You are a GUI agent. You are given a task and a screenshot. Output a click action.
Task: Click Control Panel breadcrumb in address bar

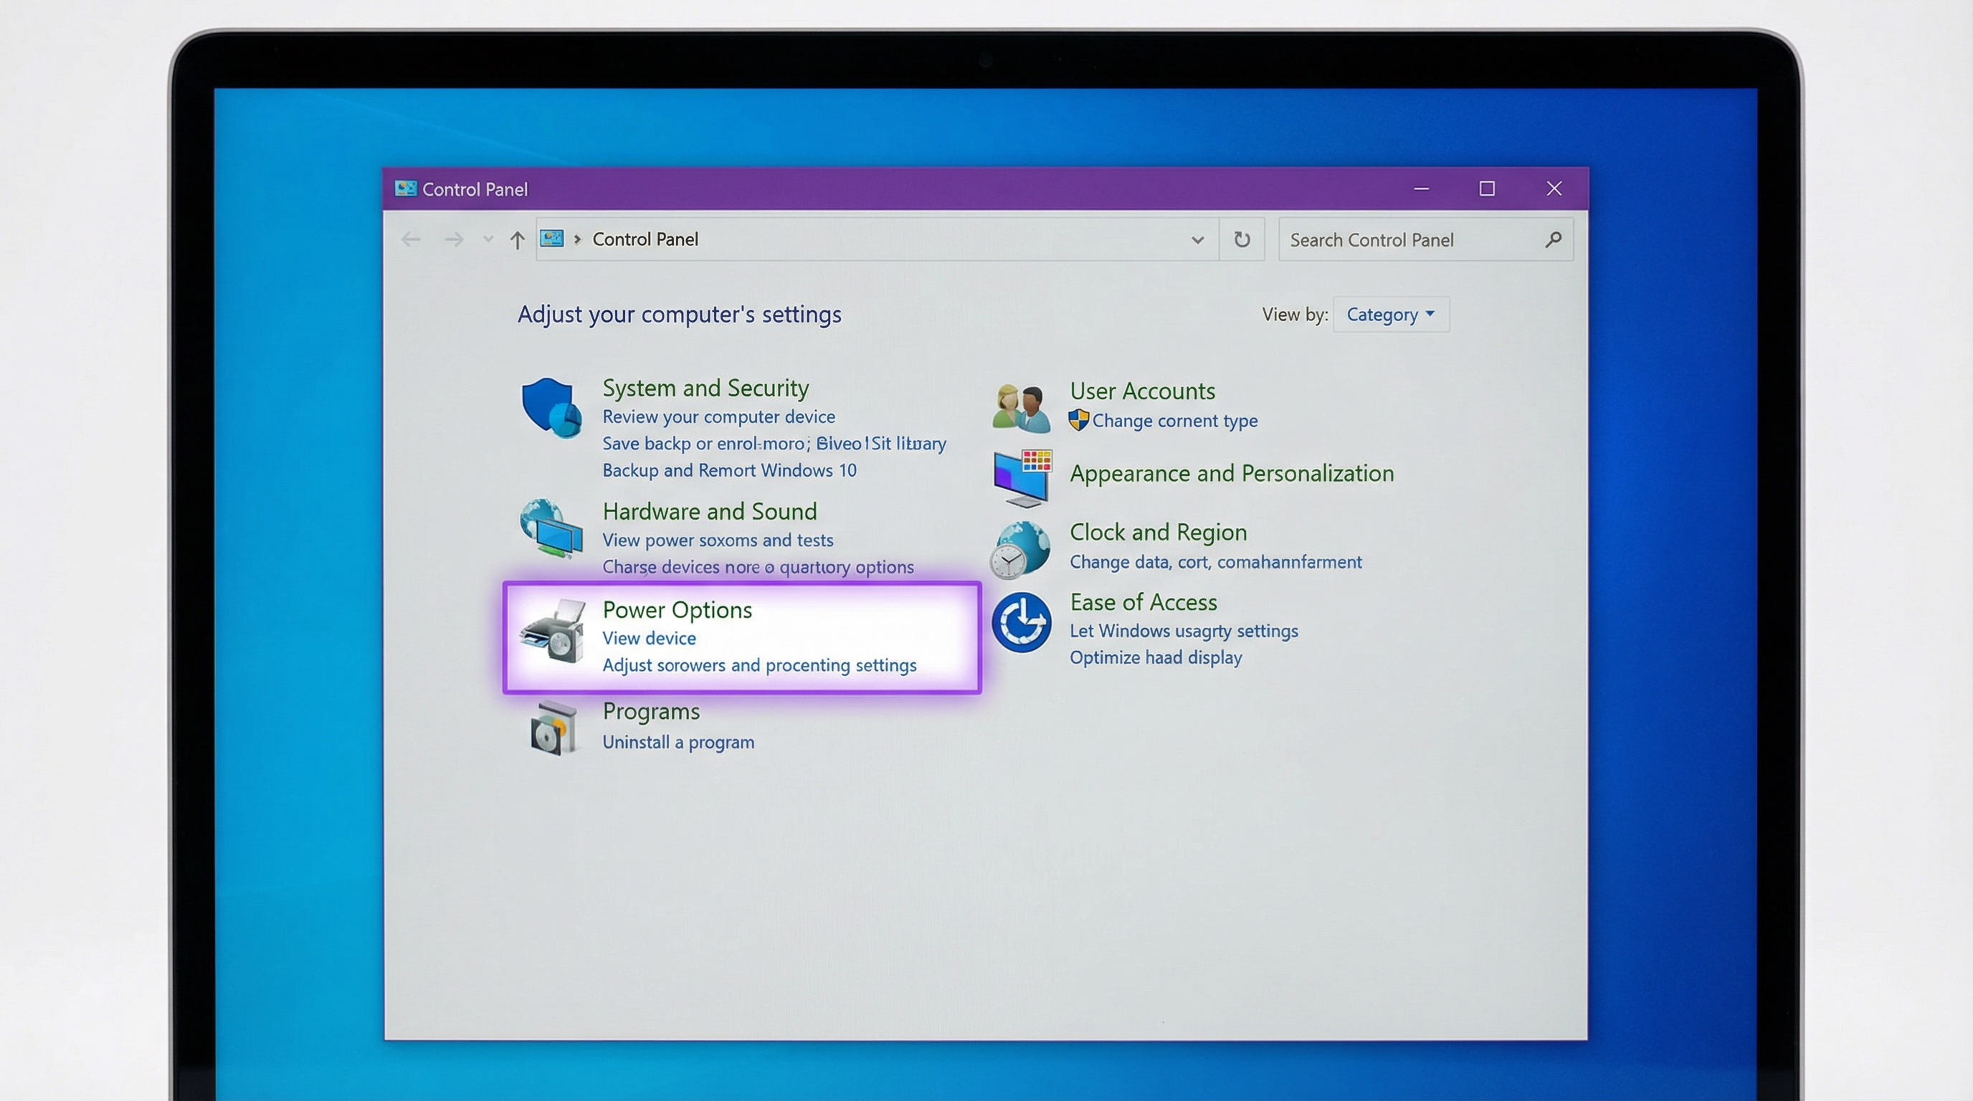click(x=645, y=239)
